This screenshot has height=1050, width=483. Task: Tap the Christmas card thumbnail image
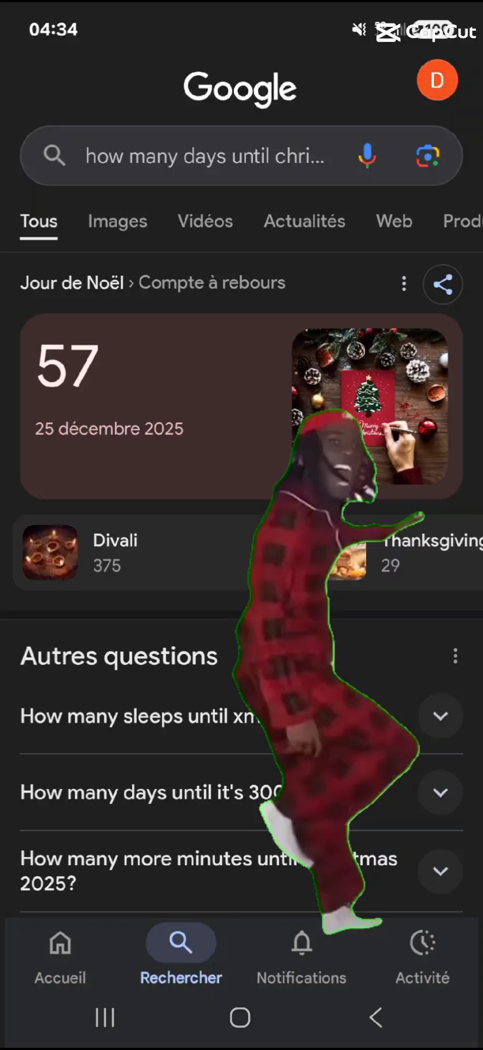[x=370, y=406]
